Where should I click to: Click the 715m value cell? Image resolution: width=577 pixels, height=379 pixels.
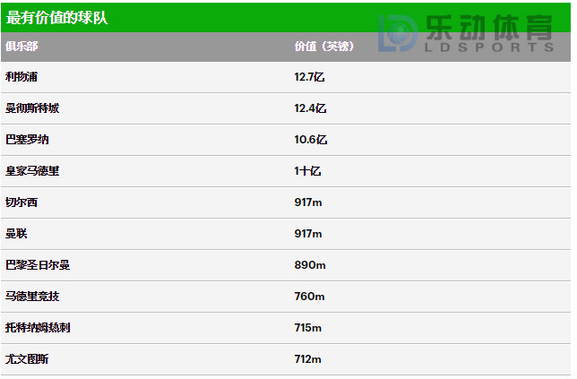[308, 328]
